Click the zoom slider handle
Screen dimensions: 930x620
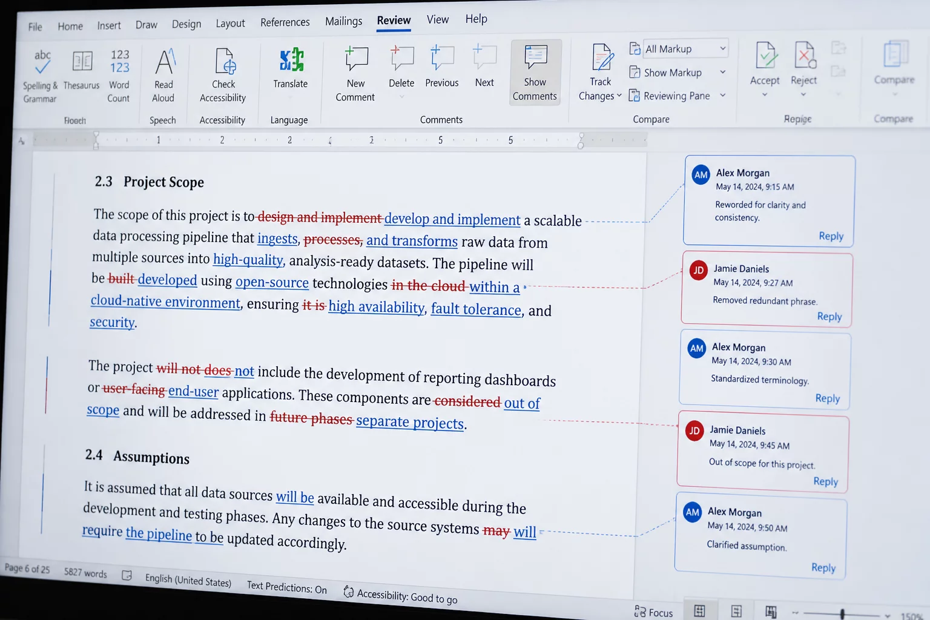click(x=842, y=614)
